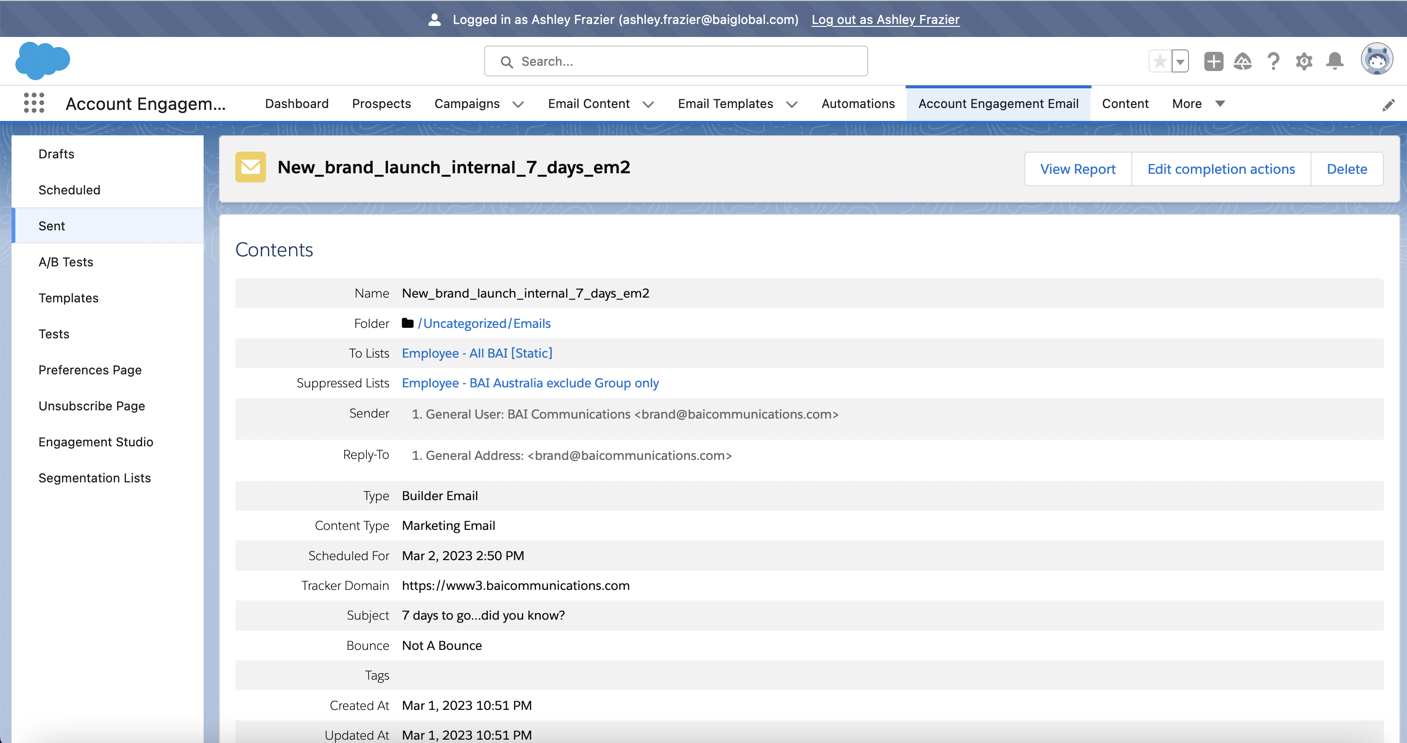
Task: Select Sent in the sidebar
Action: click(108, 226)
